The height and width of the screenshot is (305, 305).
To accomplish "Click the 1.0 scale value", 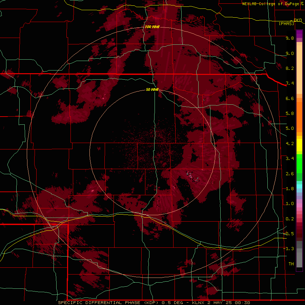I will tap(290, 204).
